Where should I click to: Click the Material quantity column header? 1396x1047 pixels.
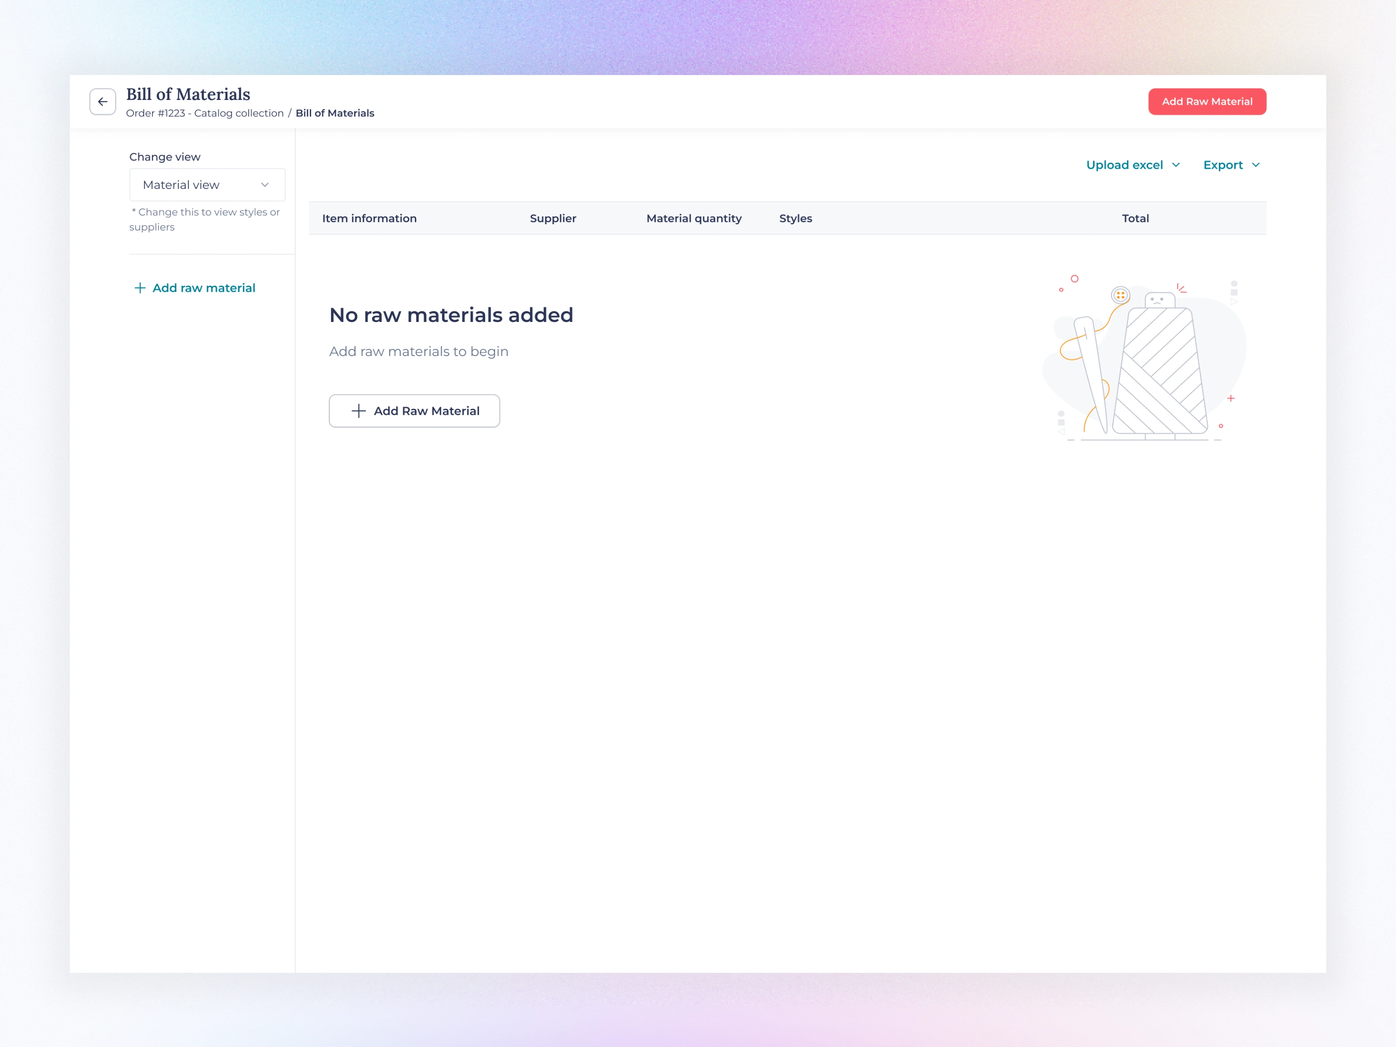[694, 219]
